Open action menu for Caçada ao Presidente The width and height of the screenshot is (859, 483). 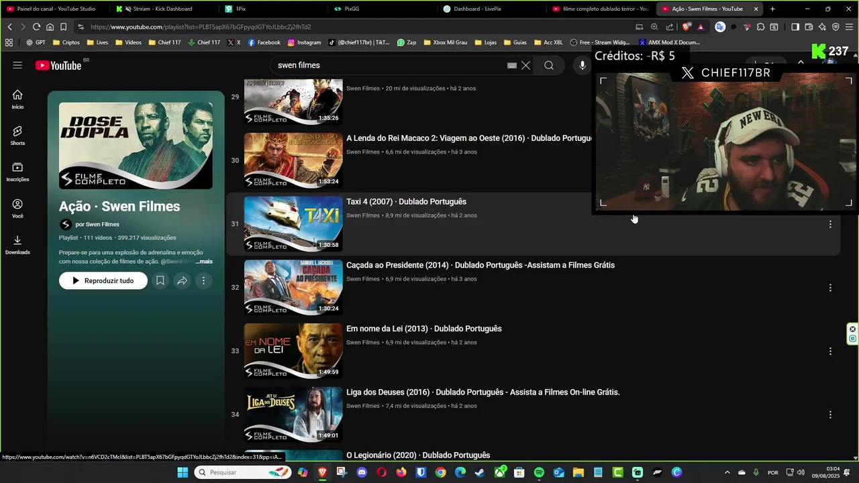point(830,288)
